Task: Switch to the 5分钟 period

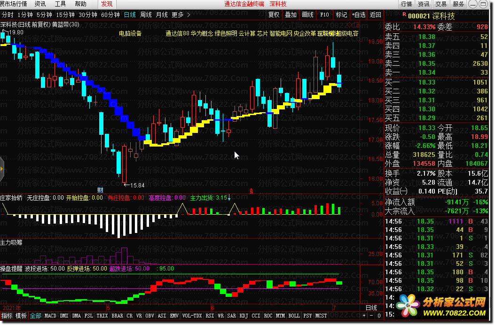Action: [44, 15]
